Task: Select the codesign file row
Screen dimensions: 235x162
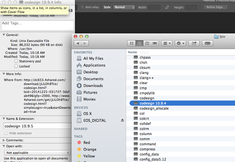Action: pyautogui.click(x=180, y=98)
